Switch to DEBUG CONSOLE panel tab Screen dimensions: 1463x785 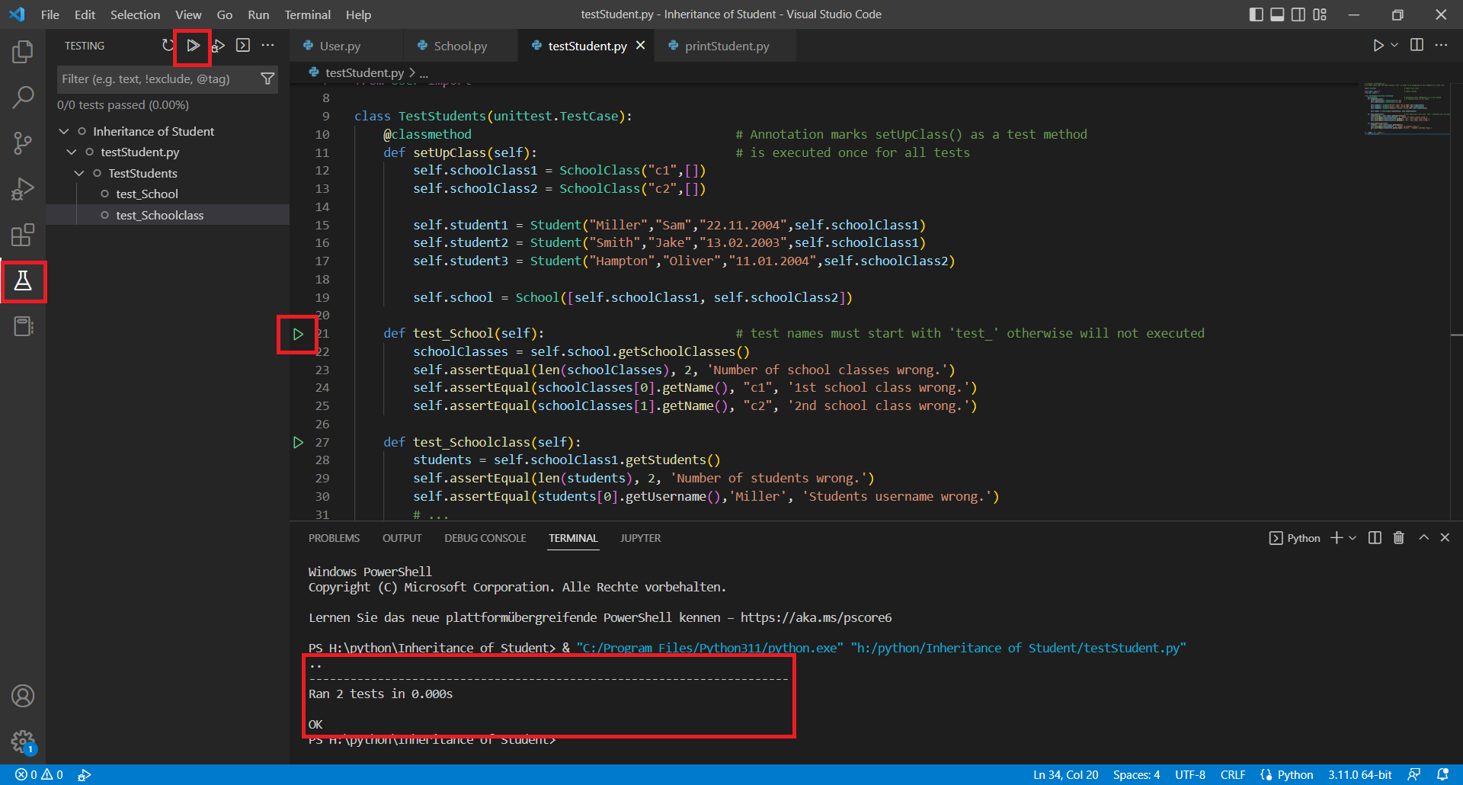[x=485, y=538]
